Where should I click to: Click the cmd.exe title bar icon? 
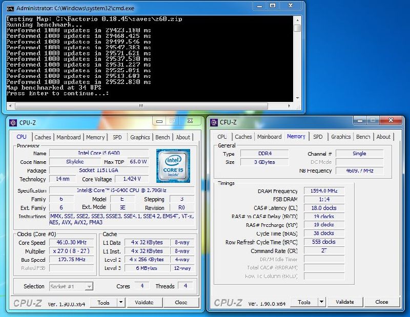click(x=10, y=8)
